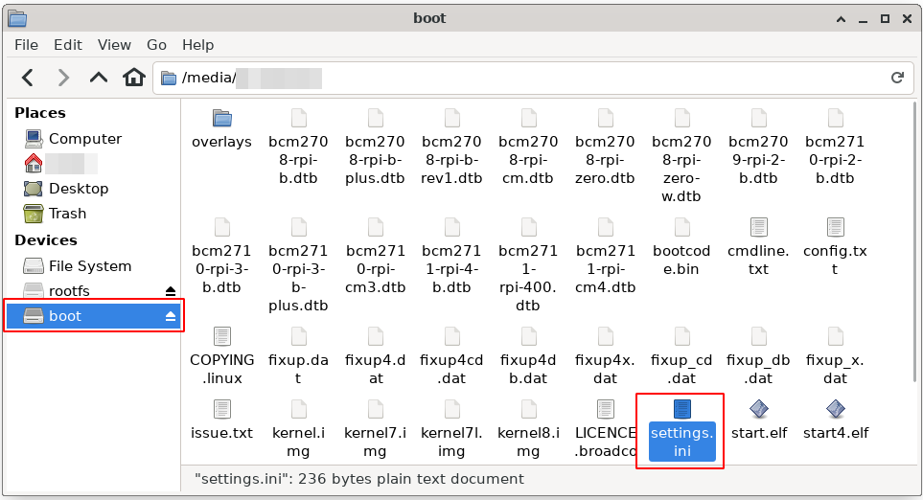Select the COPYING.linux file
The width and height of the screenshot is (923, 500).
pyautogui.click(x=222, y=356)
